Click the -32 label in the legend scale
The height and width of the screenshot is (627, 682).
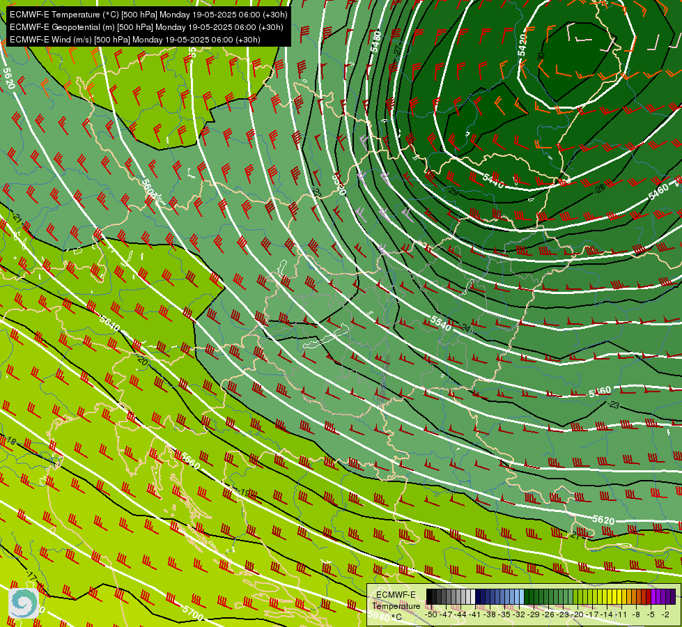[x=519, y=614]
